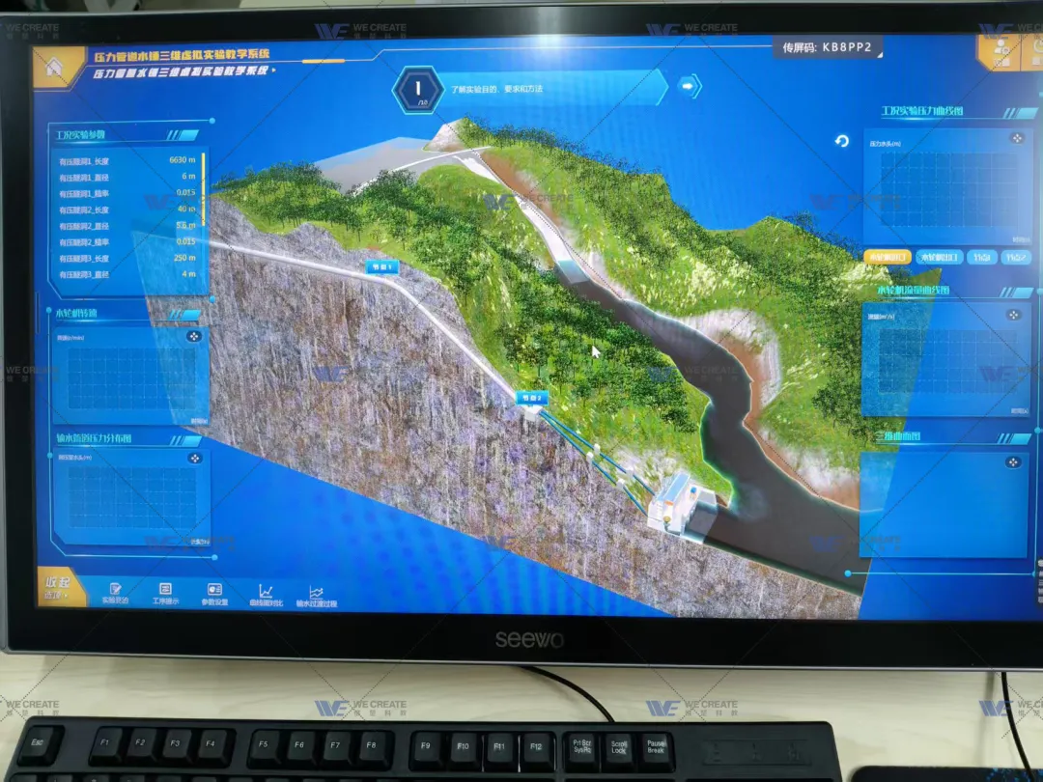The height and width of the screenshot is (782, 1043).
Task: Expand the breadcrumb arrow after the subtitle
Action: [x=274, y=70]
